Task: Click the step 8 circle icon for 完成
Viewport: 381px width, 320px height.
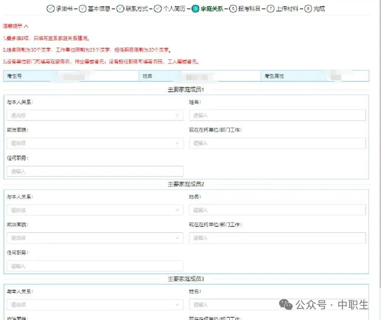Action: pyautogui.click(x=308, y=9)
